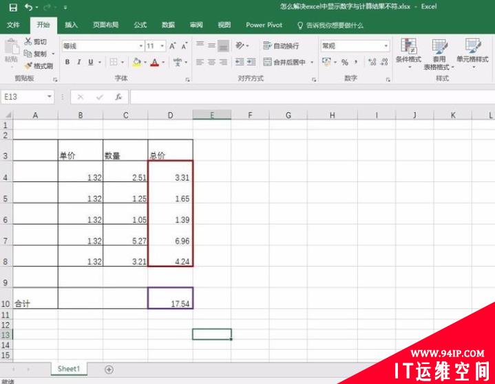495x384 pixels.
Task: Open 条件格式 conditional formatting
Action: pyautogui.click(x=408, y=54)
